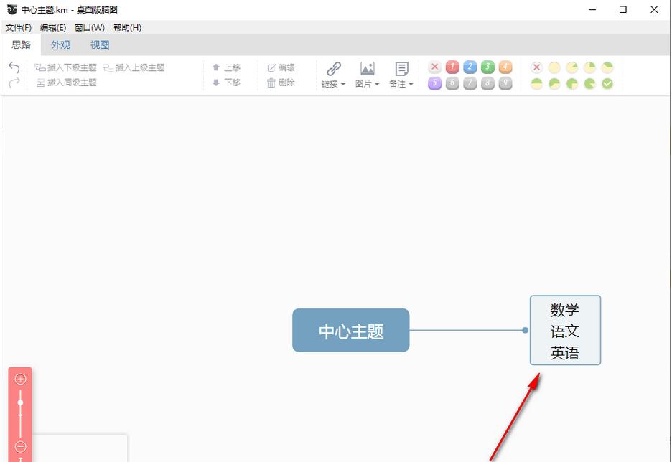Zoom in using the plus control on slider
This screenshot has width=672, height=462.
(x=20, y=379)
